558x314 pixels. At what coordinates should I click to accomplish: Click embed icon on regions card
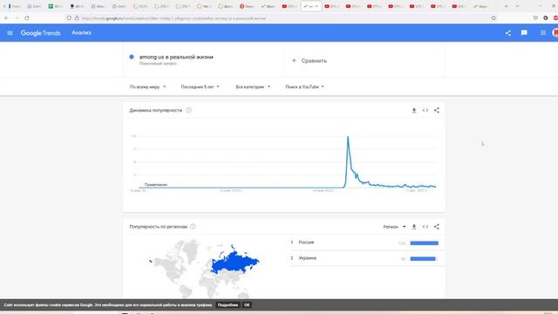coord(425,227)
